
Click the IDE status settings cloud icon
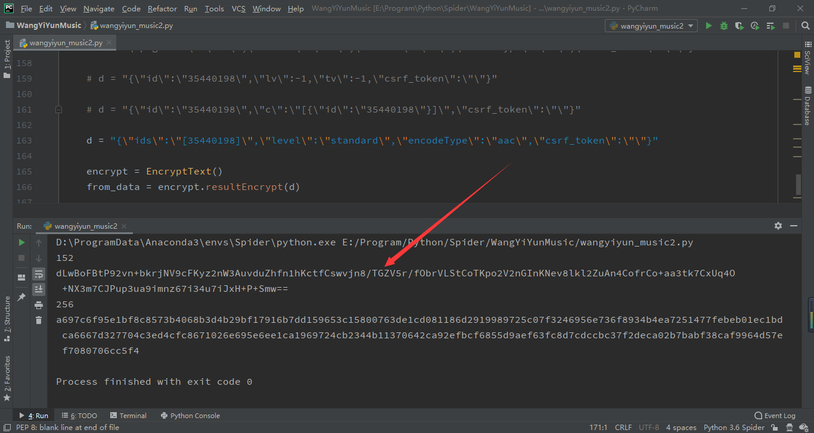[x=804, y=427]
